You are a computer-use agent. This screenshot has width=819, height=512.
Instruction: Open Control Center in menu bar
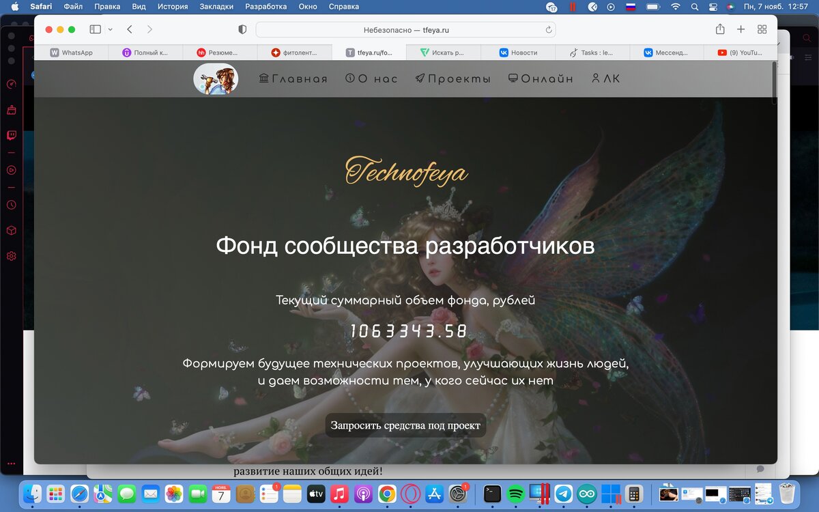(x=714, y=7)
